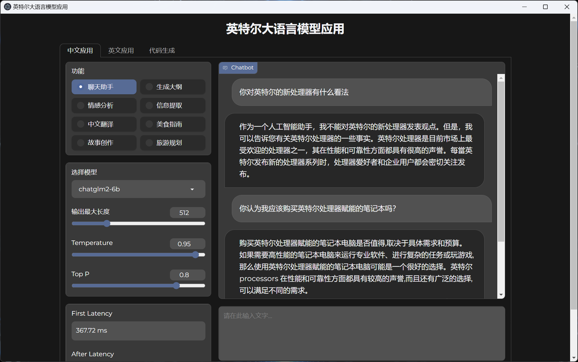Image resolution: width=578 pixels, height=362 pixels.
Task: Select the 中文应用 tab
Action: coord(80,50)
